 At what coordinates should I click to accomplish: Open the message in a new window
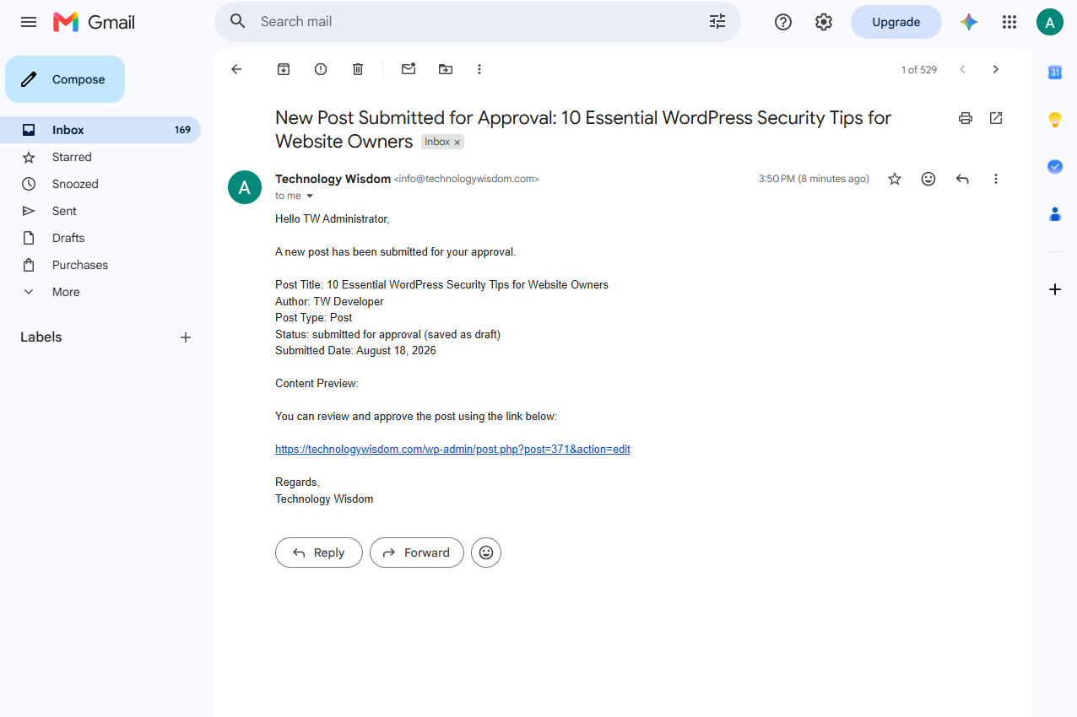[996, 118]
